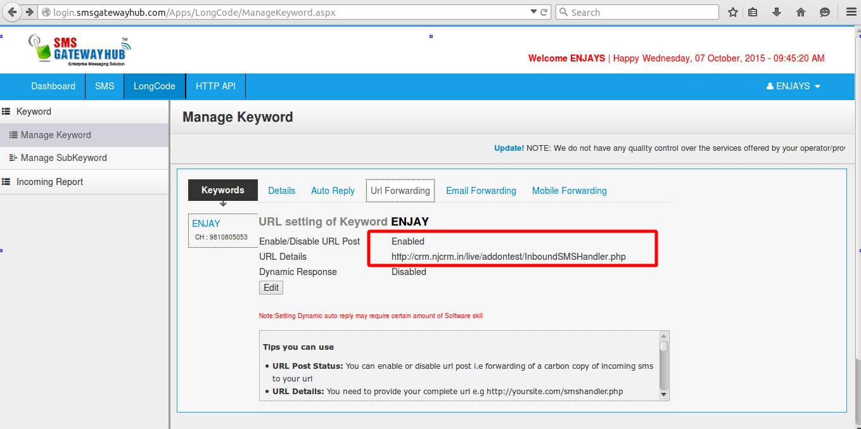Click the Disabled dynamic response value
Viewport: 861px width, 429px height.
tap(409, 272)
